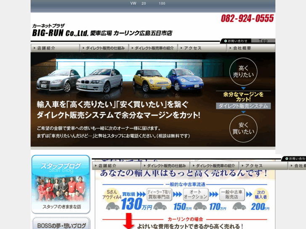Click the 130万円 purchase price text
The height and width of the screenshot is (229, 306).
[136, 204]
